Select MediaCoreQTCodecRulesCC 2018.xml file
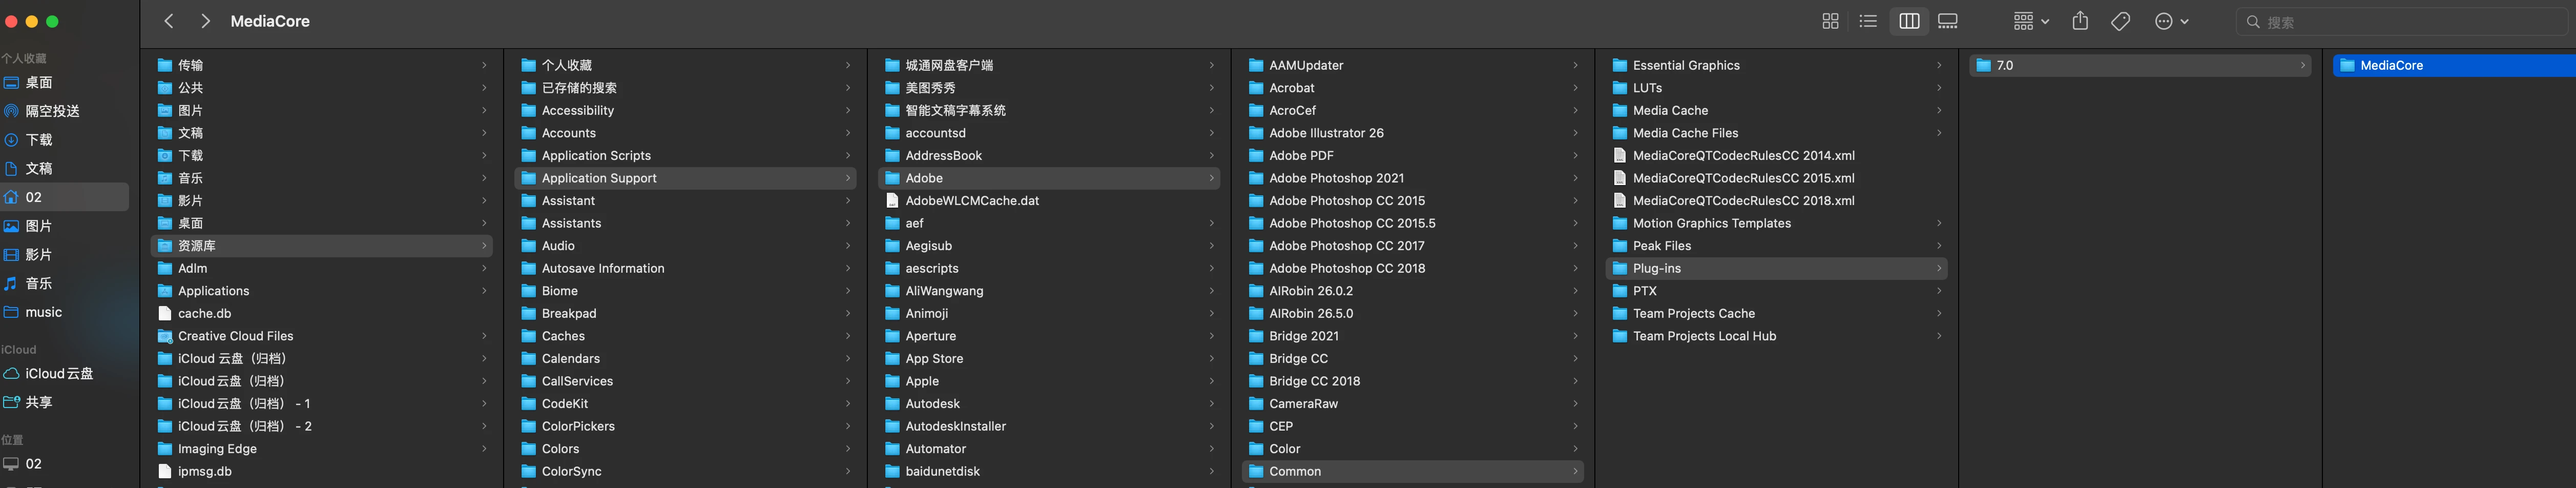 pos(1743,200)
